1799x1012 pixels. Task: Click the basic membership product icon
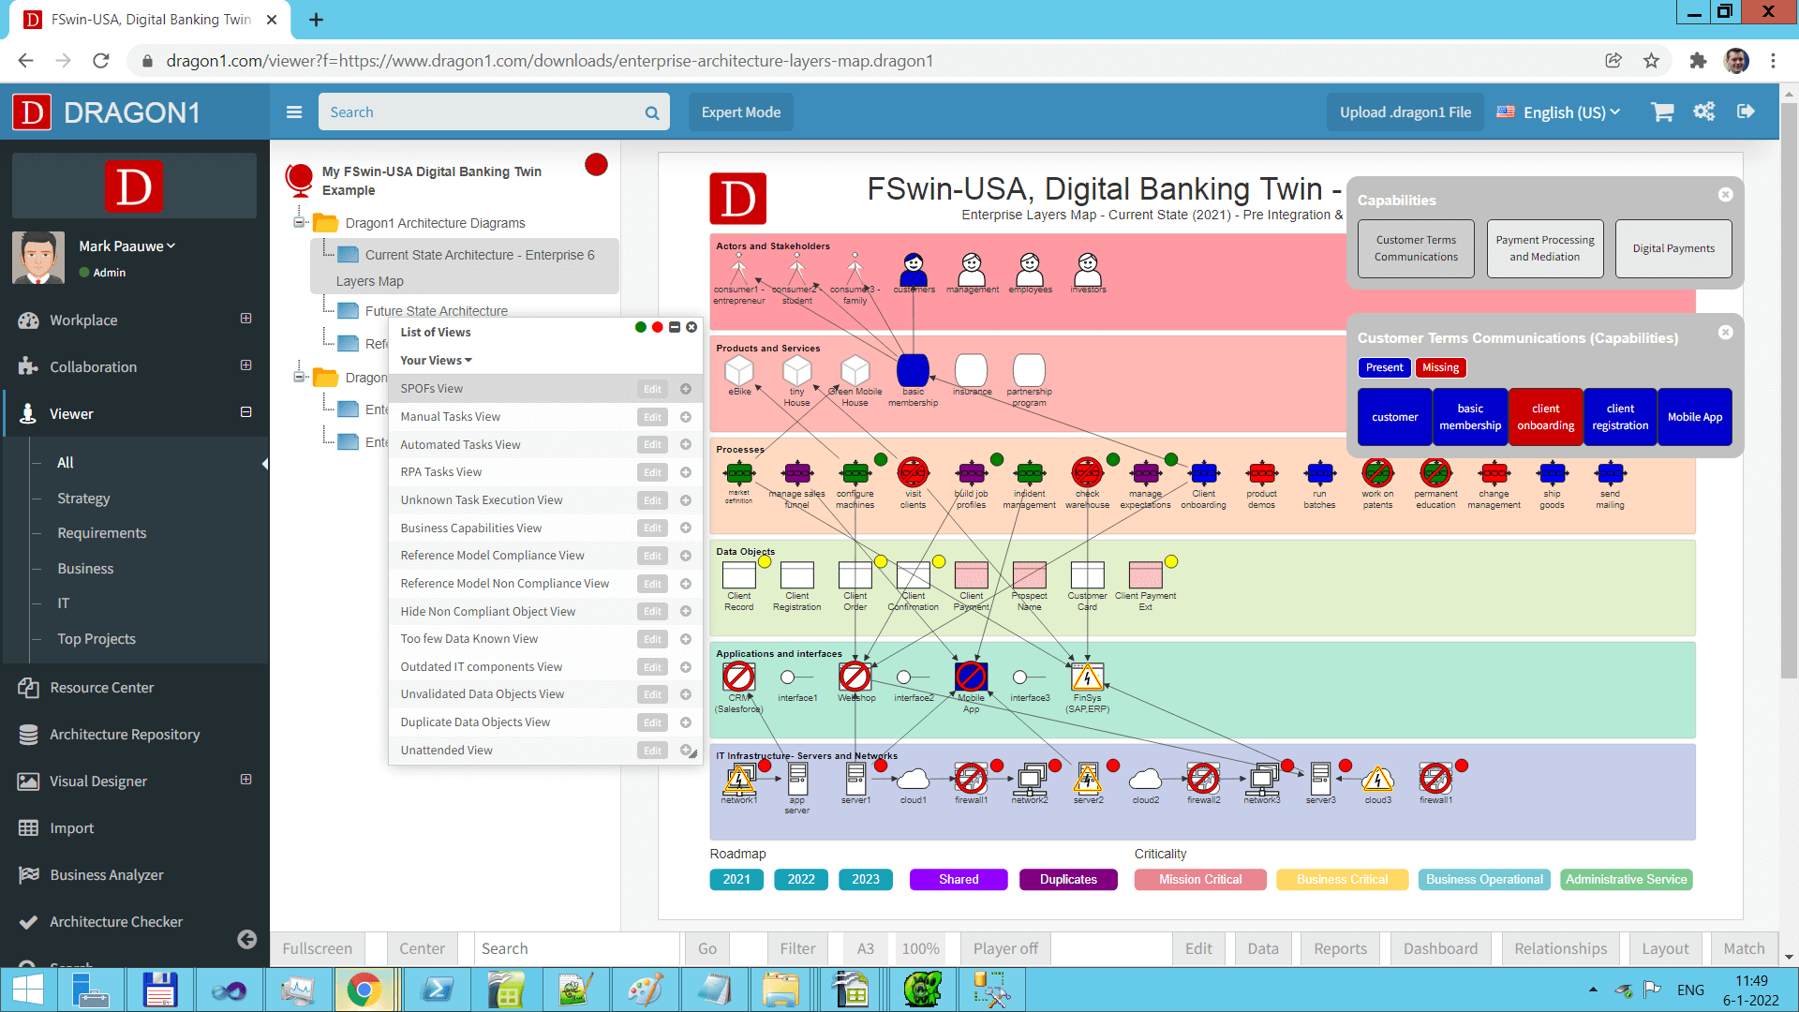913,370
